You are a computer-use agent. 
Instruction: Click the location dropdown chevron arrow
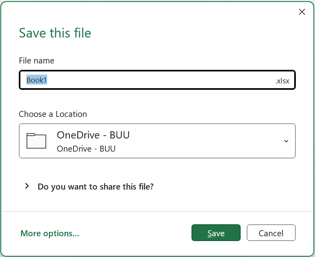pos(286,141)
